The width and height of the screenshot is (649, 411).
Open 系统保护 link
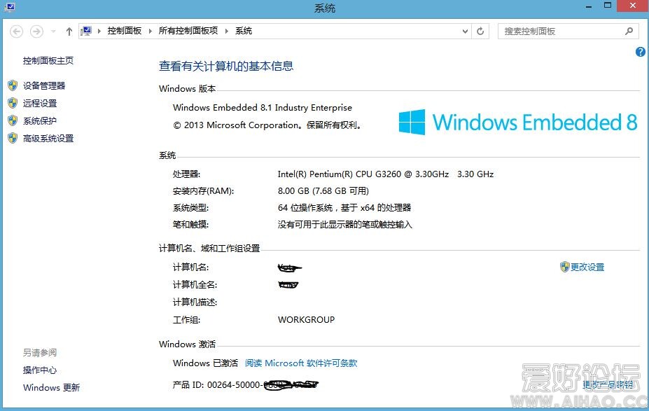point(40,121)
